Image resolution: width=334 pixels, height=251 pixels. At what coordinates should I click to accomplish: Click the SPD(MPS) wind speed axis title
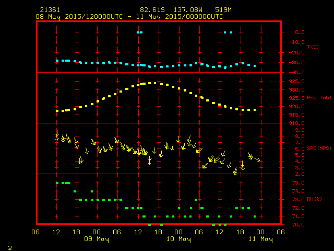pyautogui.click(x=319, y=149)
